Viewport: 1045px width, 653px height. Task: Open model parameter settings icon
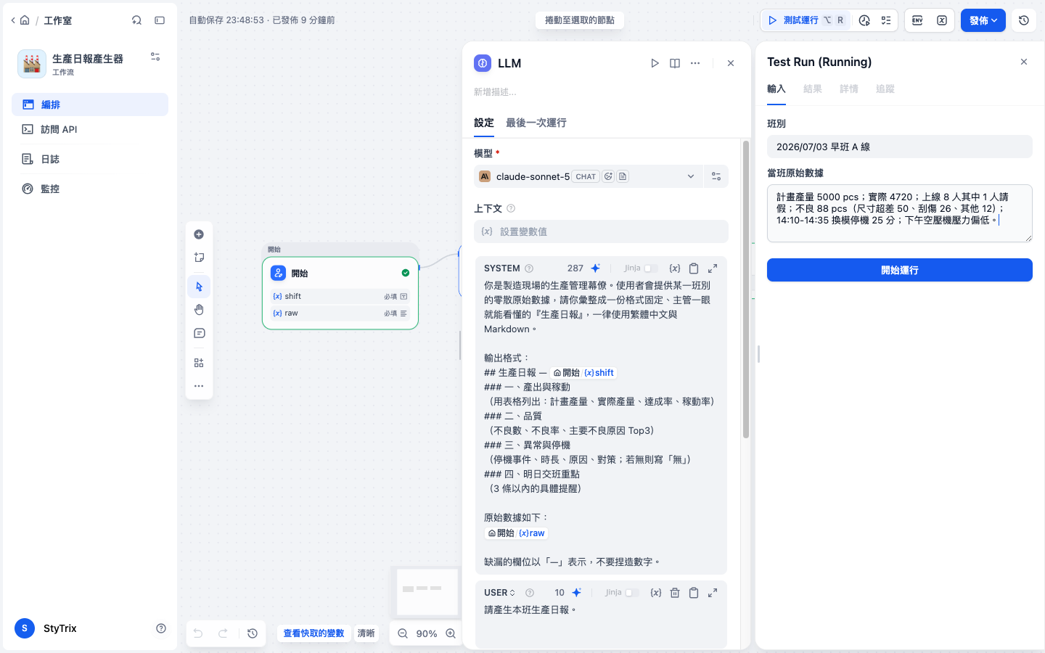pos(716,176)
